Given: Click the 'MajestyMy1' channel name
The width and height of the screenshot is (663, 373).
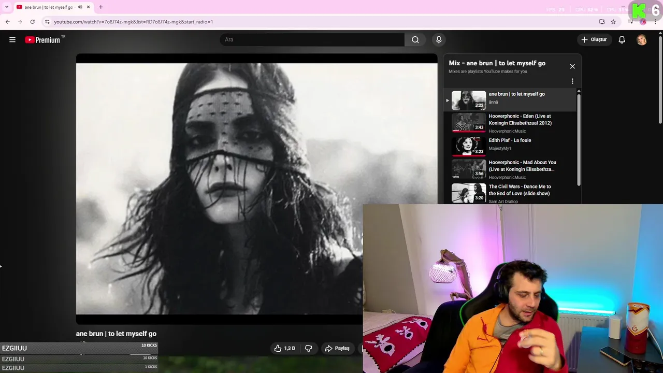Looking at the screenshot, I should 500,148.
